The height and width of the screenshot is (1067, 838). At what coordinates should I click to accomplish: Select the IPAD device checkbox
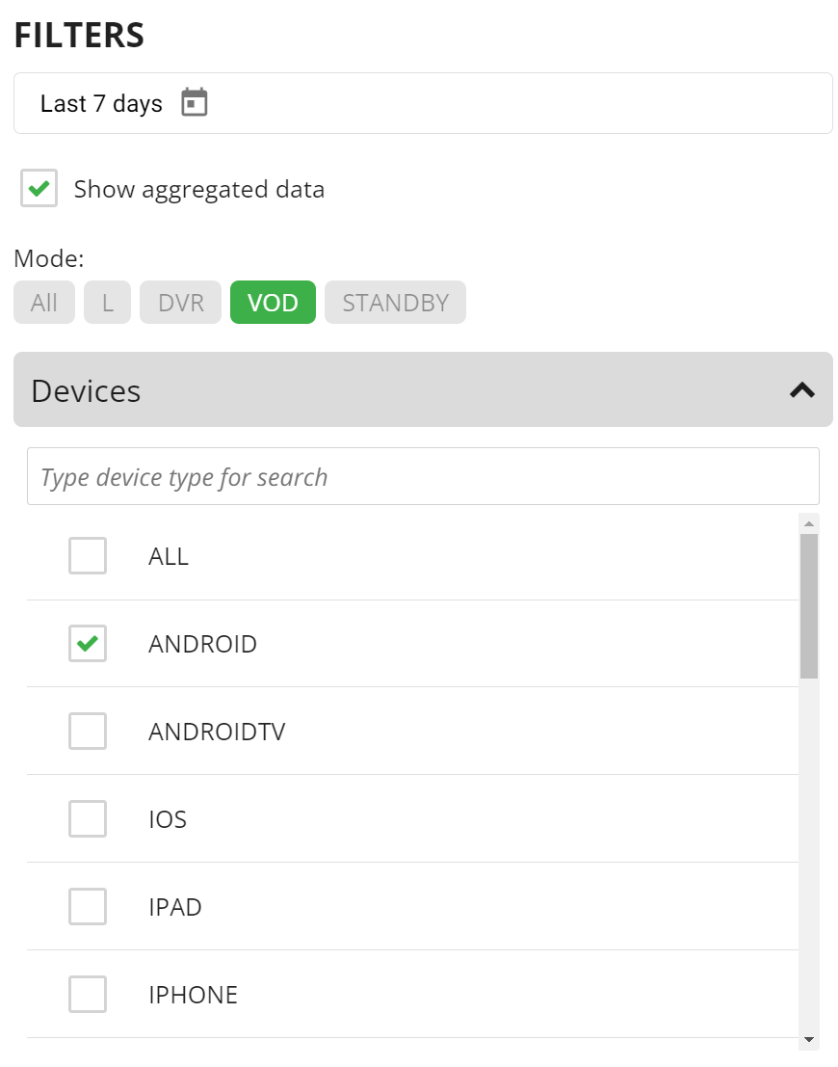tap(88, 906)
